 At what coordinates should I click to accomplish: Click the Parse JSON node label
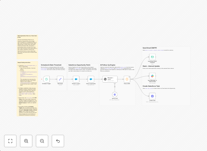127,84
